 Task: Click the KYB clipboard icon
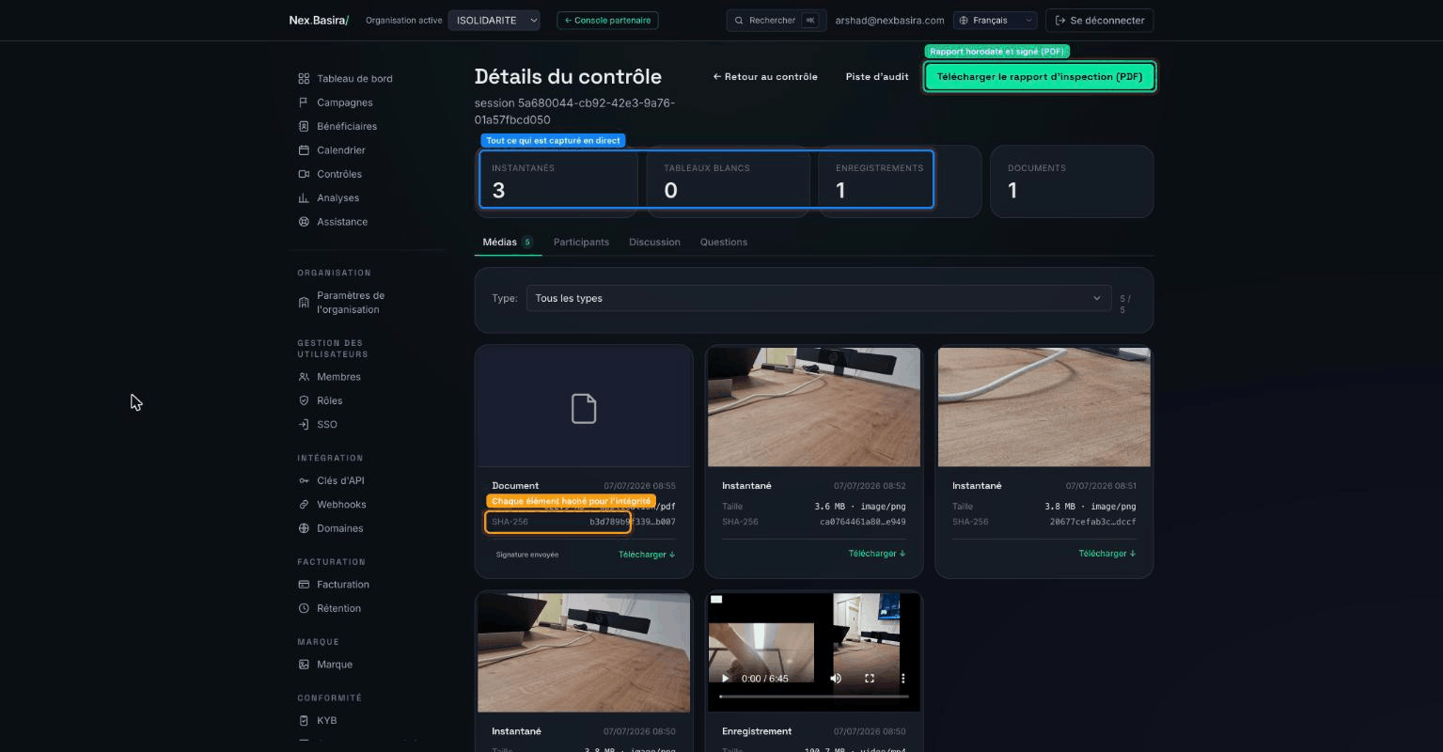(x=304, y=721)
